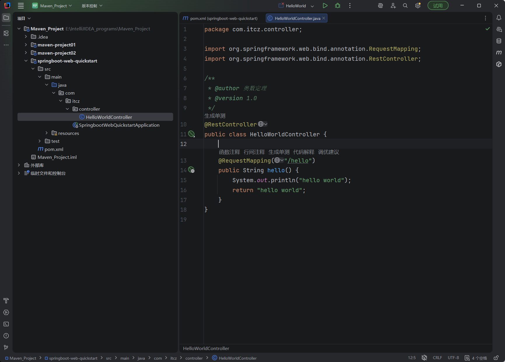Expand the maven-project01 module
Screen dimensions: 505x362
tap(26, 45)
